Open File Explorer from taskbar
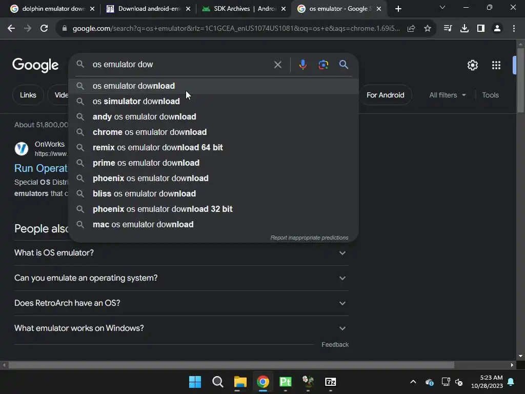The height and width of the screenshot is (394, 525). [x=240, y=382]
